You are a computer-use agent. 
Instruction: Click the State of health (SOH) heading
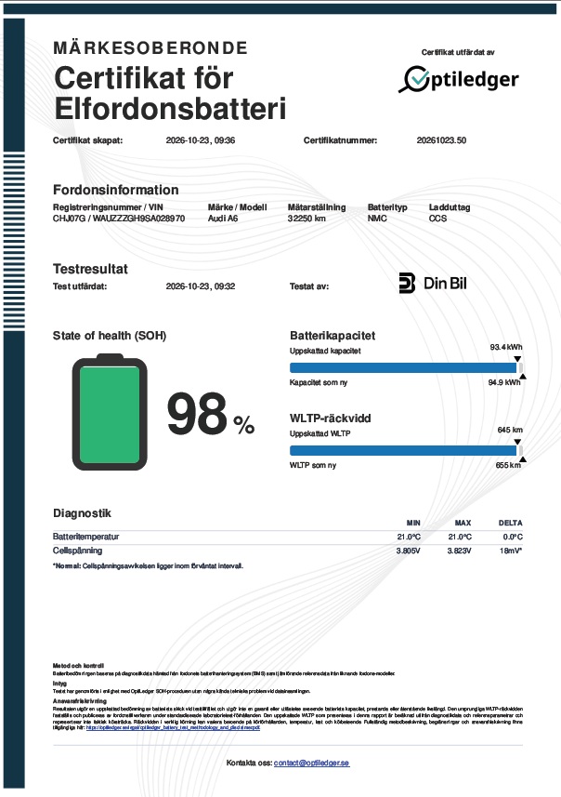pyautogui.click(x=110, y=336)
